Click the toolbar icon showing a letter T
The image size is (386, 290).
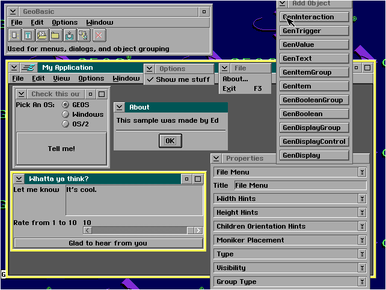pyautogui.click(x=27, y=35)
